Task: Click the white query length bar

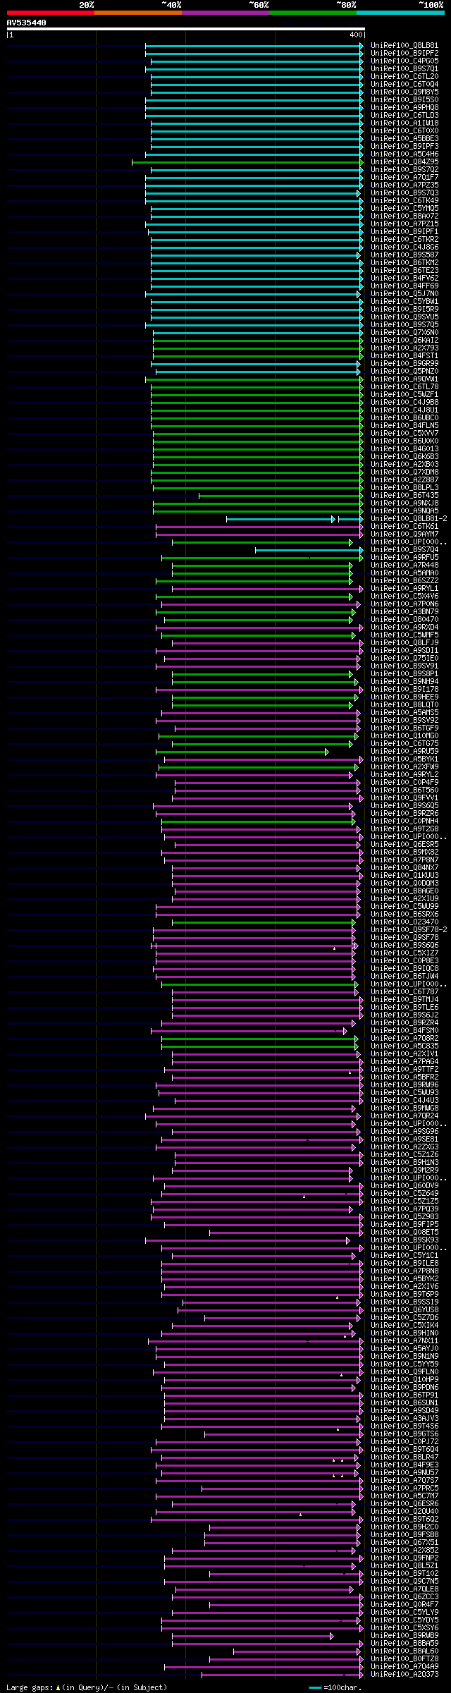Action: click(186, 29)
